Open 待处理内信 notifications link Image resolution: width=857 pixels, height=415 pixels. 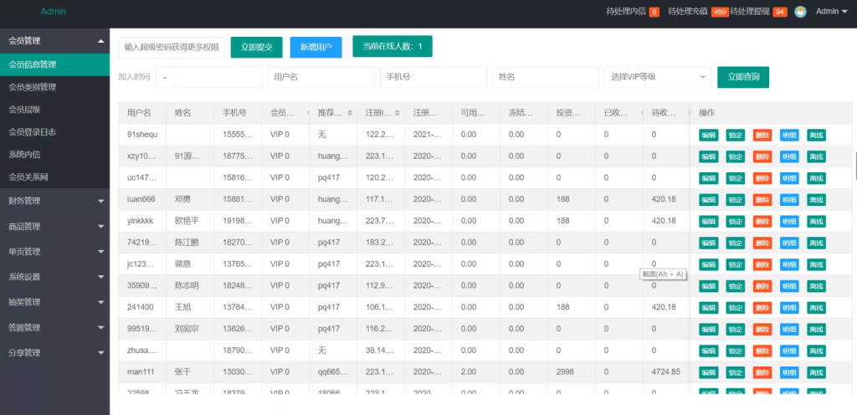[x=633, y=12]
